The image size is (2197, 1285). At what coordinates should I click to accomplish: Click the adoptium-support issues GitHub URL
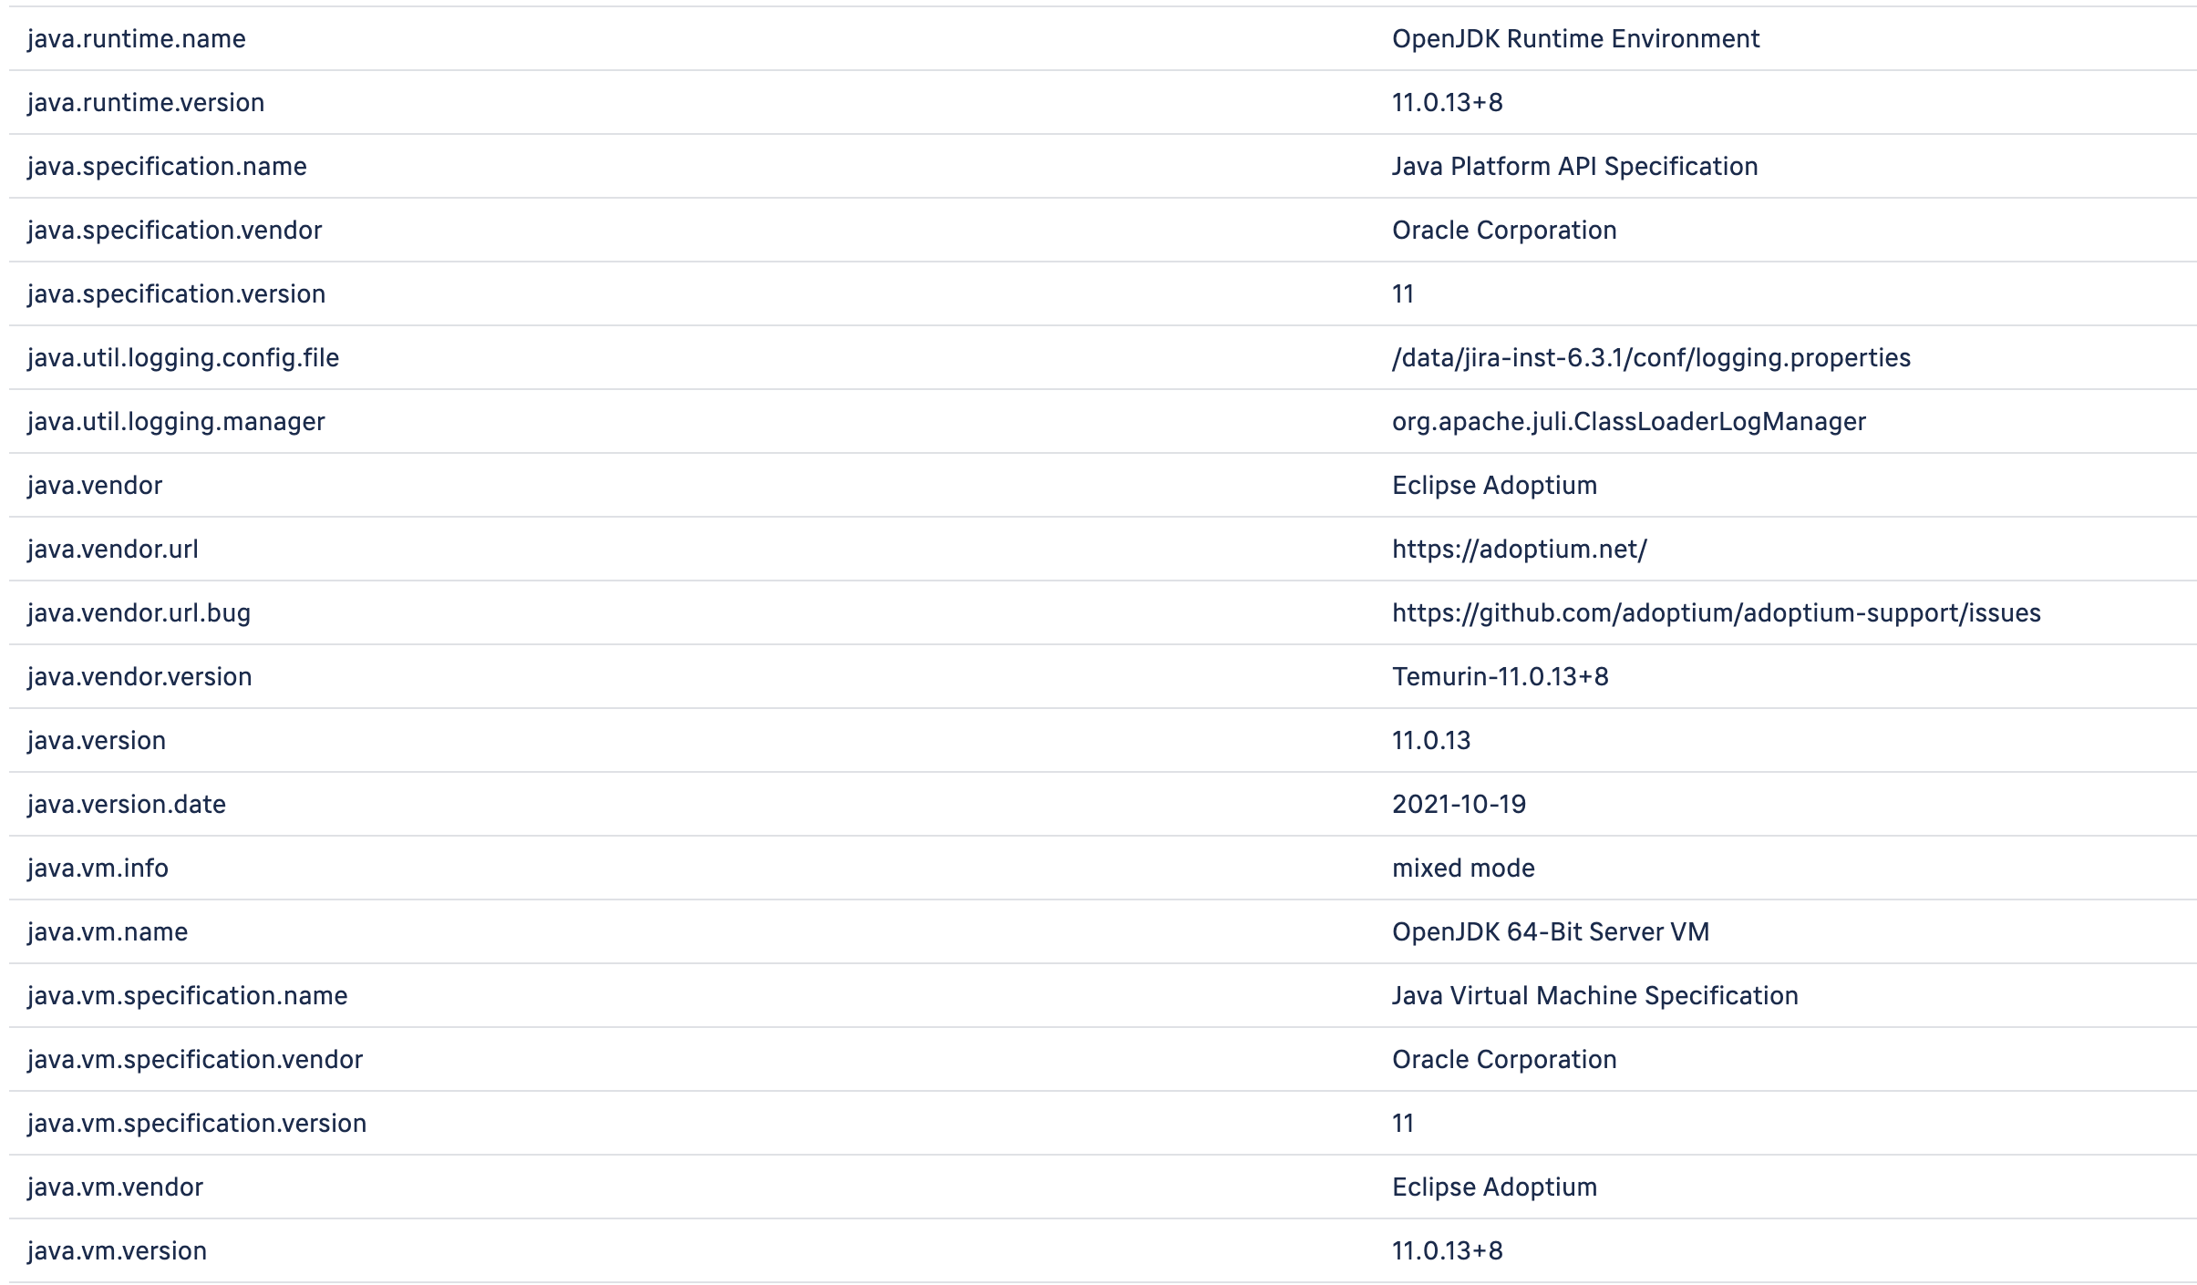tap(1716, 613)
